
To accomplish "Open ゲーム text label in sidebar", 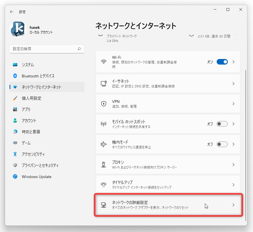I will [x=26, y=143].
